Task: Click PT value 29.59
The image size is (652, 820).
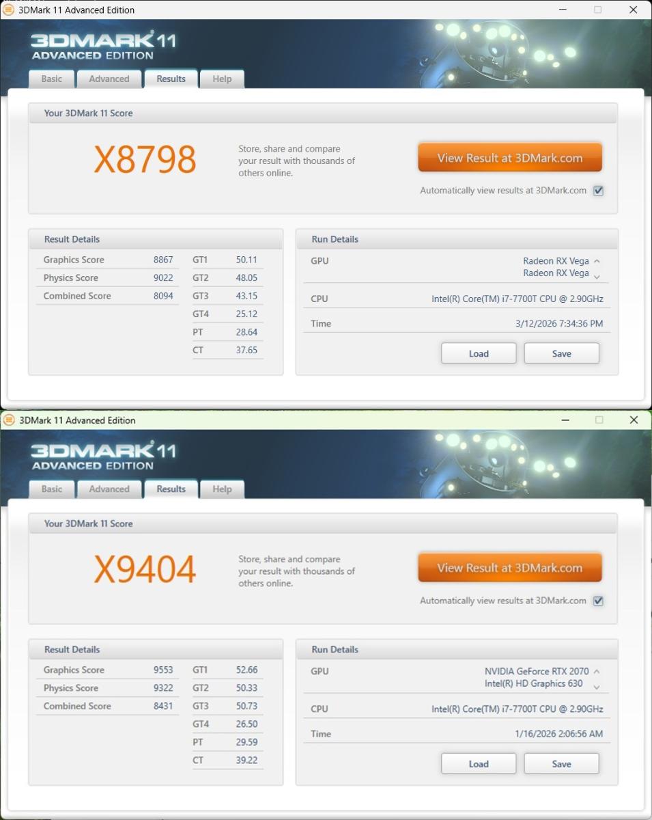Action: (246, 741)
